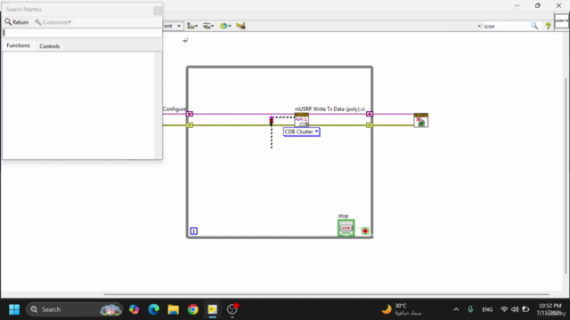The image size is (570, 320).
Task: Click the vertical scrollbar of the diagram
Action: pyautogui.click(x=566, y=175)
